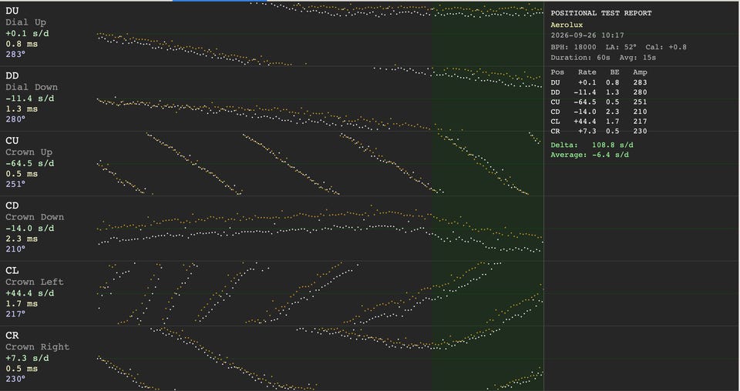Select the "Dial Up" trace label
Viewport: 740px width, 391px height.
pyautogui.click(x=25, y=22)
